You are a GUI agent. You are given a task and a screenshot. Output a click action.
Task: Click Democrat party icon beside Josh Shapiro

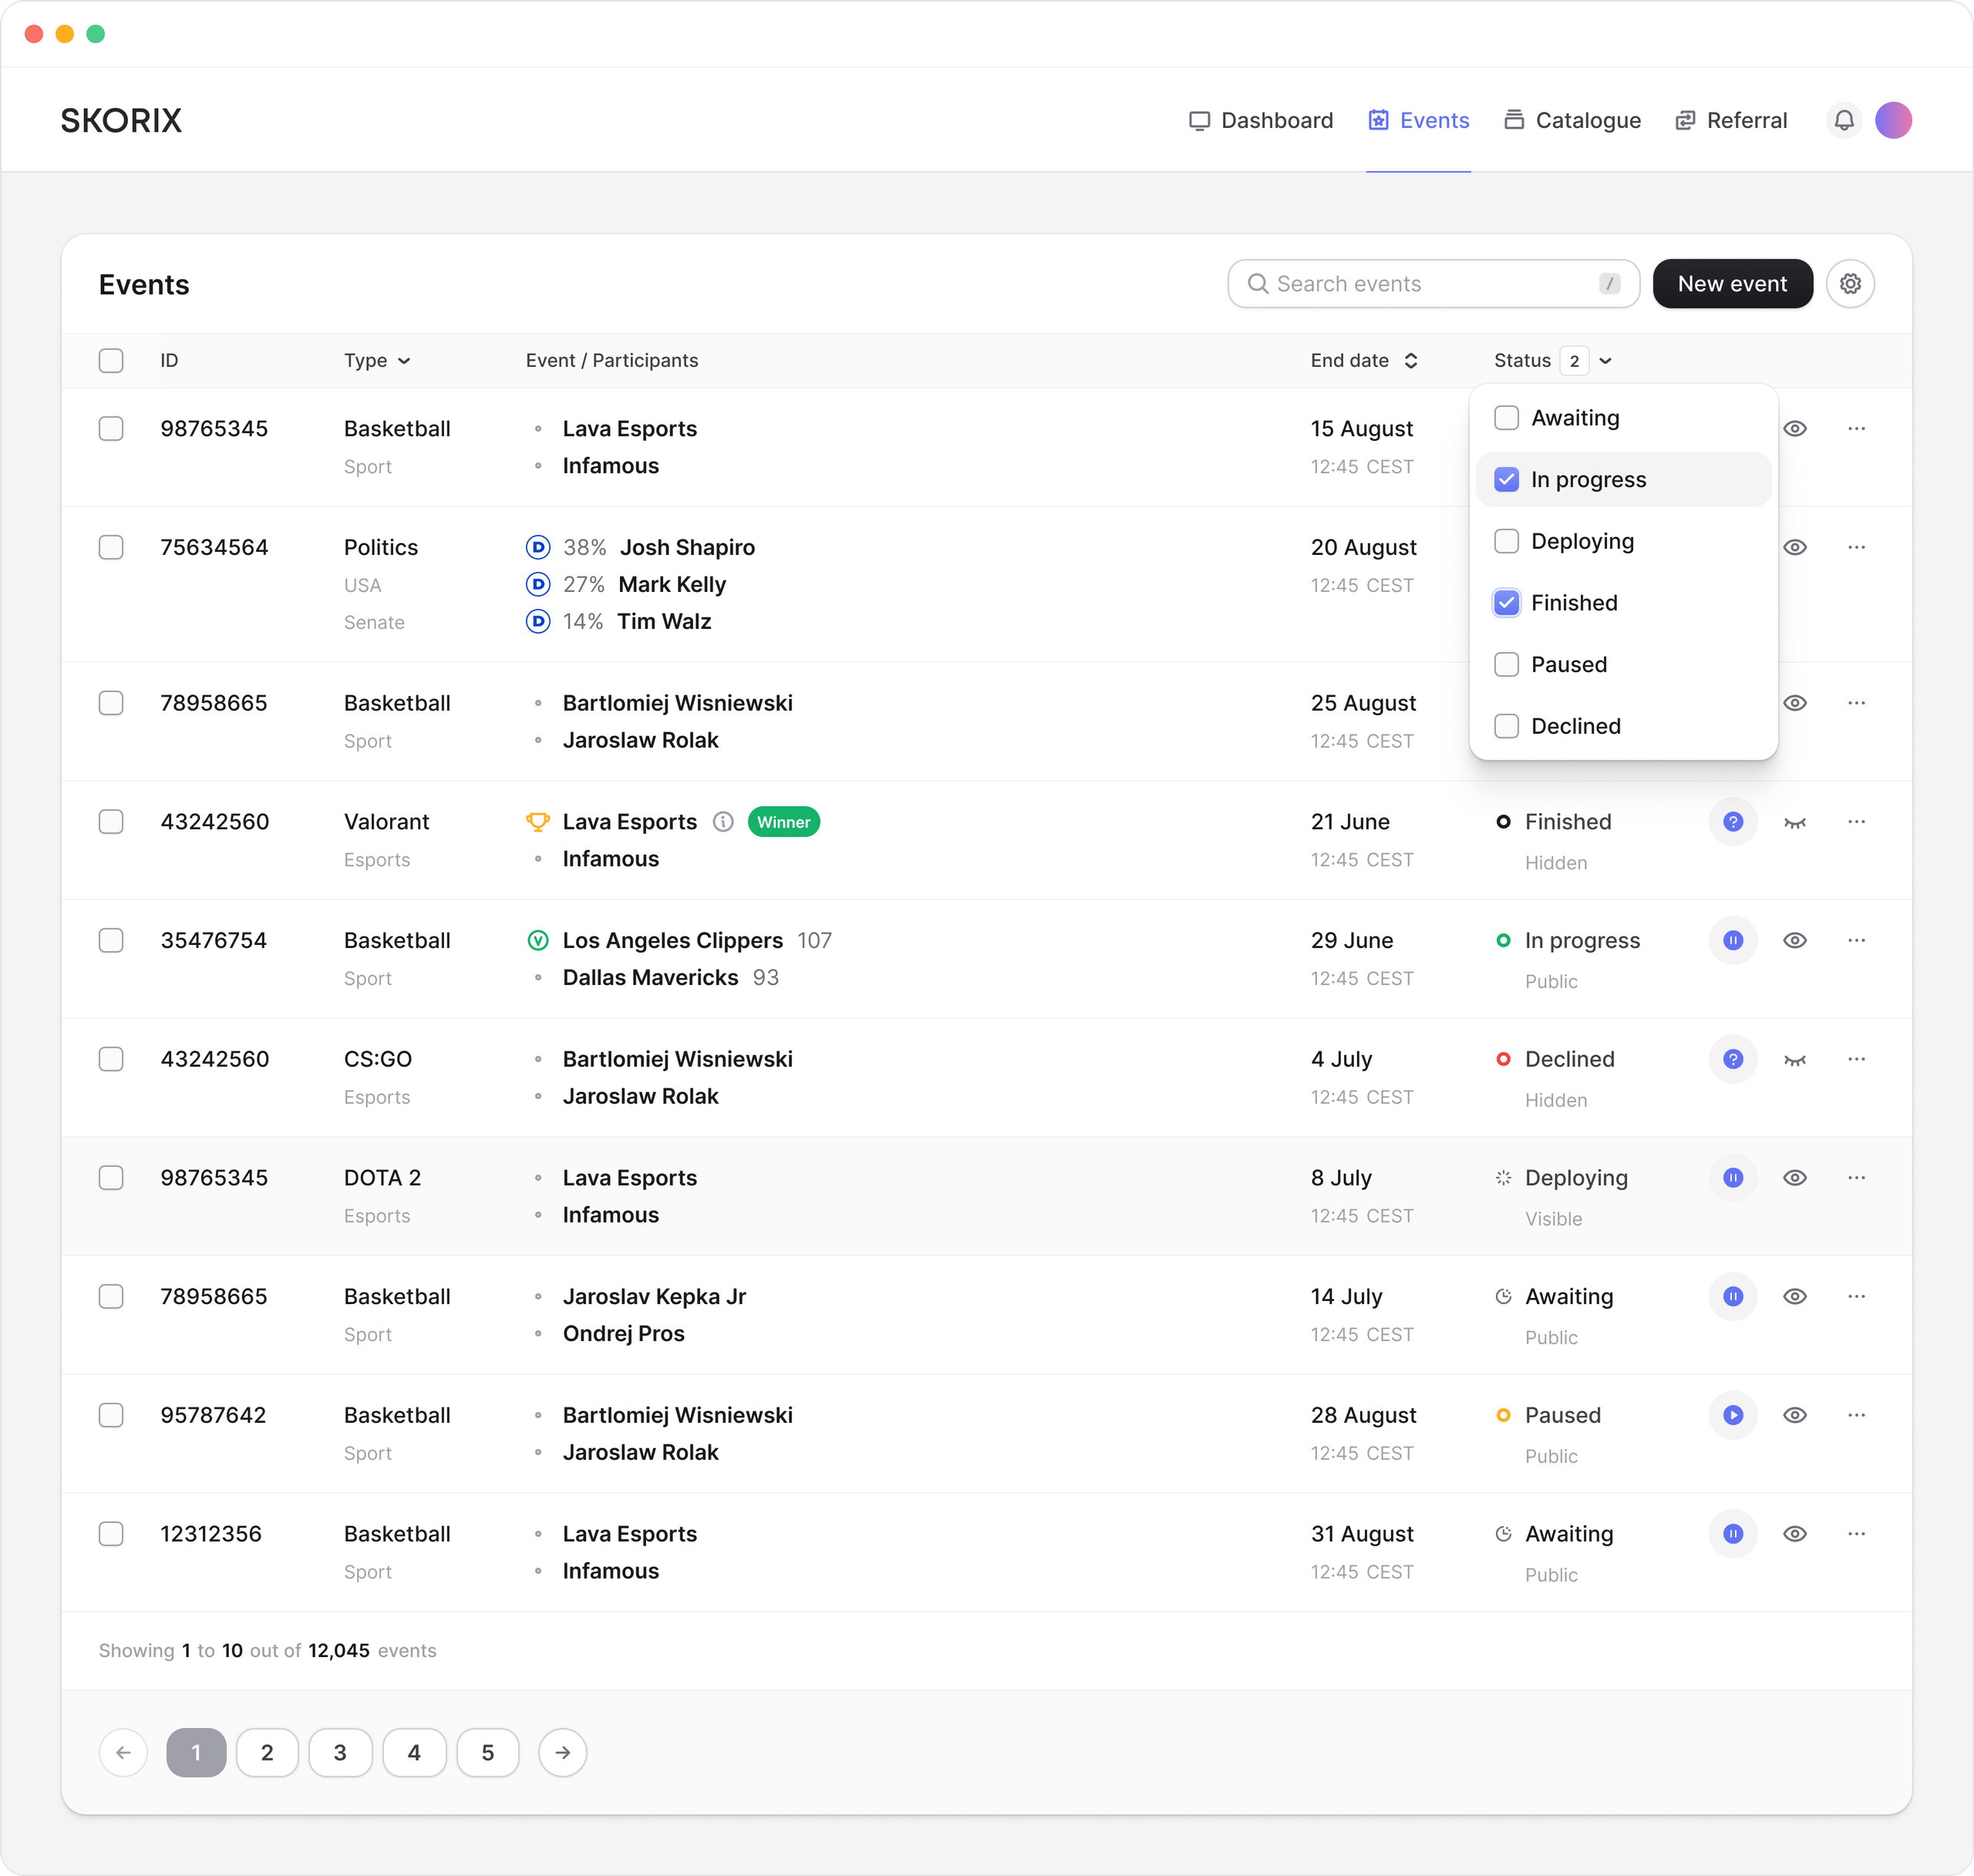[537, 547]
